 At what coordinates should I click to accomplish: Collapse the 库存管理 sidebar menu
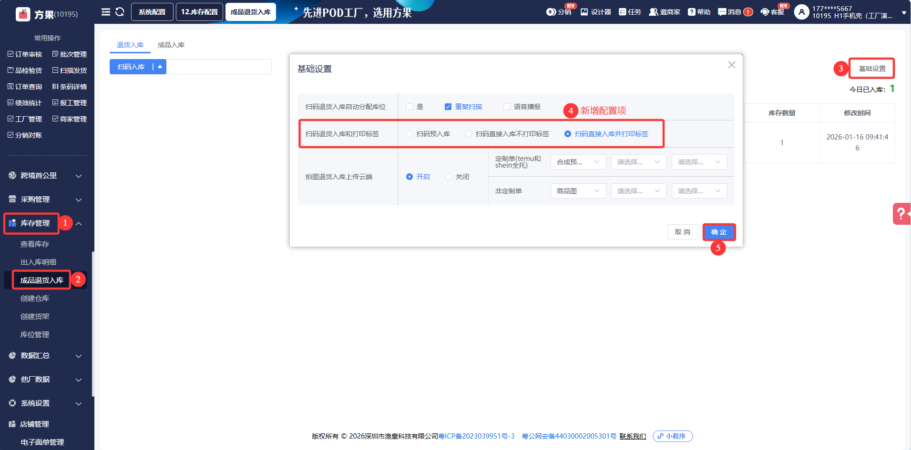[x=46, y=223]
